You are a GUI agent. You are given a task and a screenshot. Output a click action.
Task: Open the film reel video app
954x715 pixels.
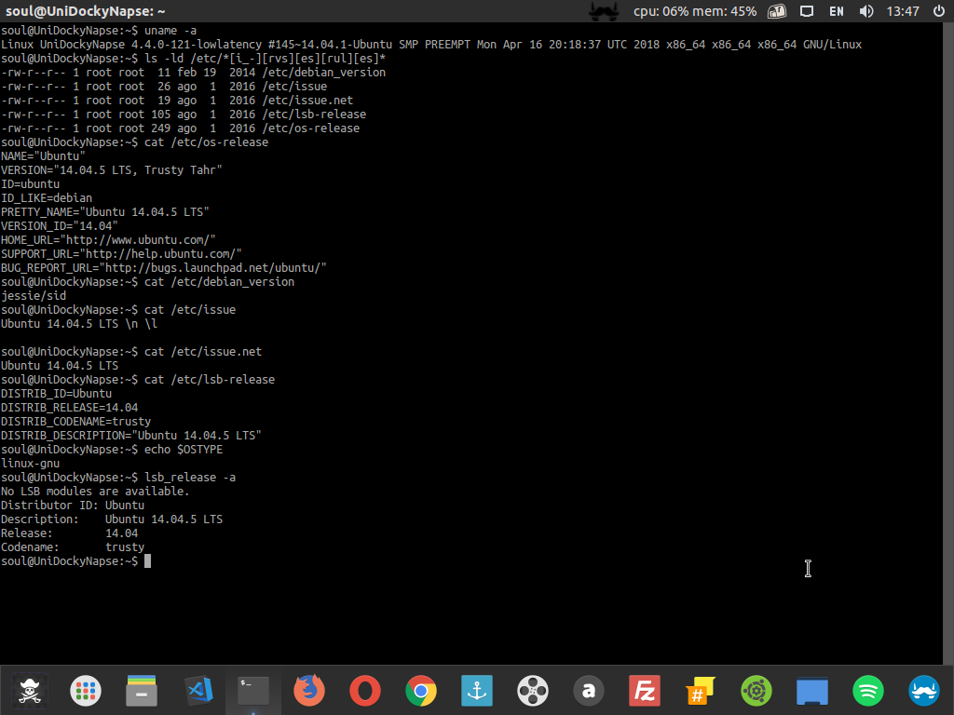(x=533, y=692)
